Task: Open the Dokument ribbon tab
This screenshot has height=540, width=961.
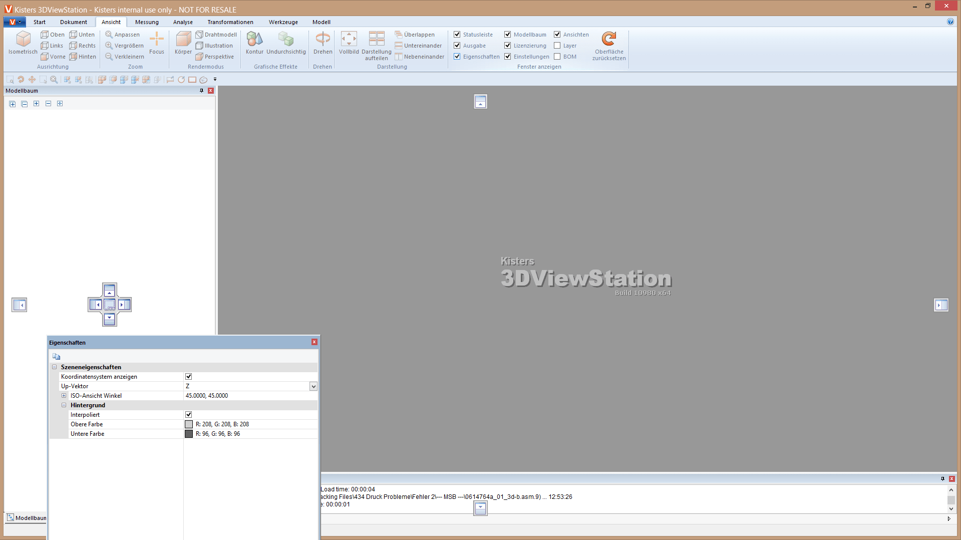Action: (x=74, y=22)
